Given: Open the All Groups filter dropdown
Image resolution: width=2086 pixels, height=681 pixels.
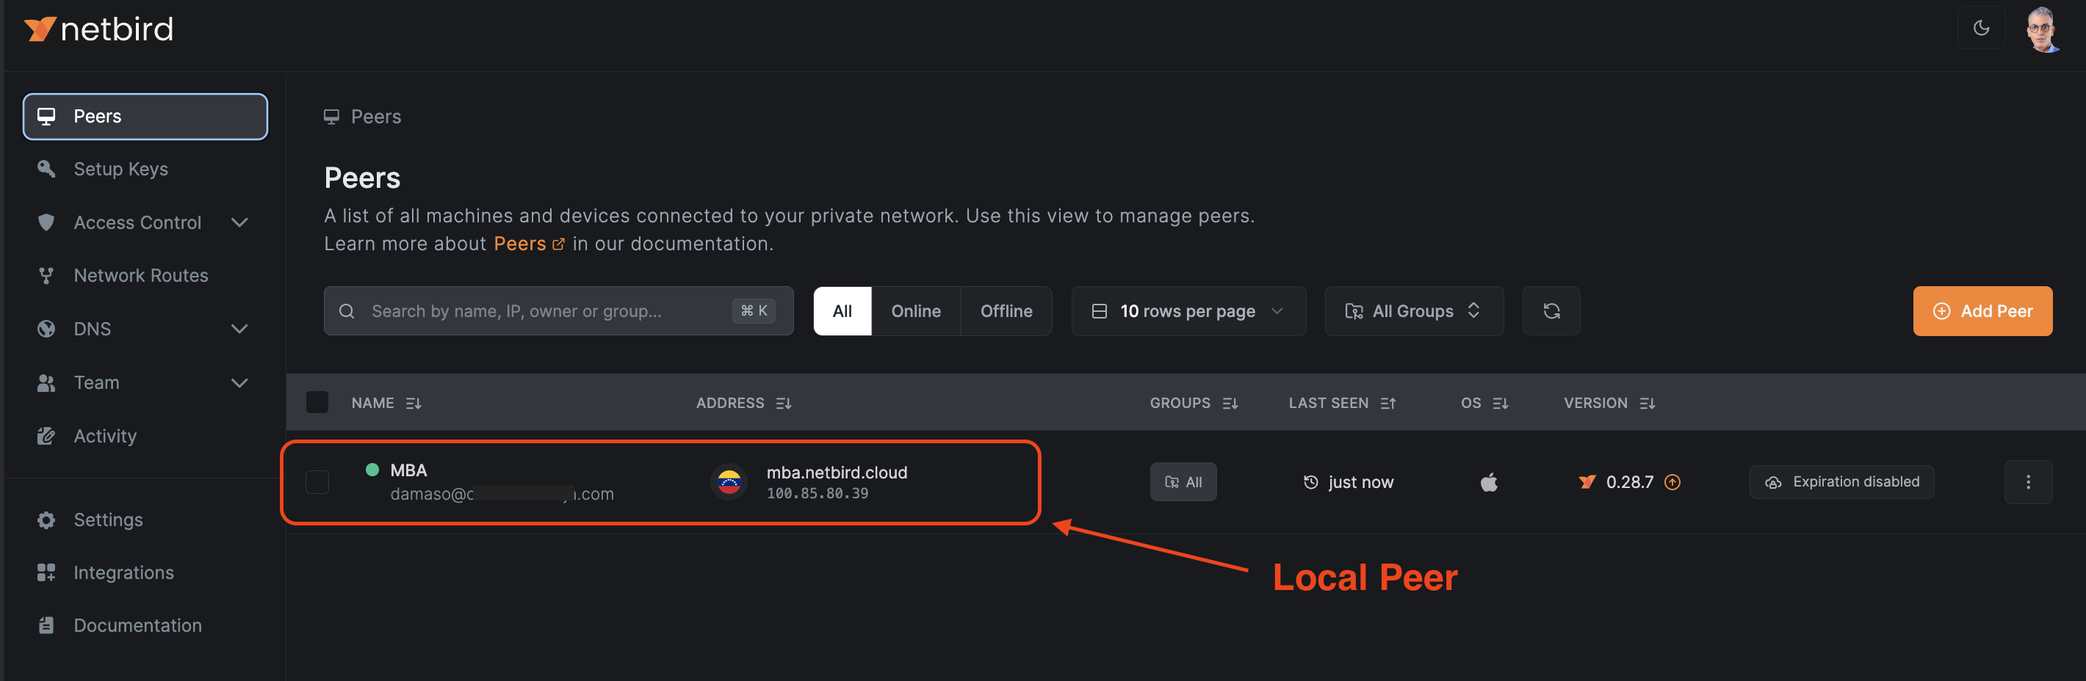Looking at the screenshot, I should 1413,311.
